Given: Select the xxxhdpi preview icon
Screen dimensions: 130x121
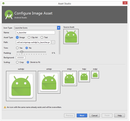Looking at the screenshot, I should click(21, 86).
